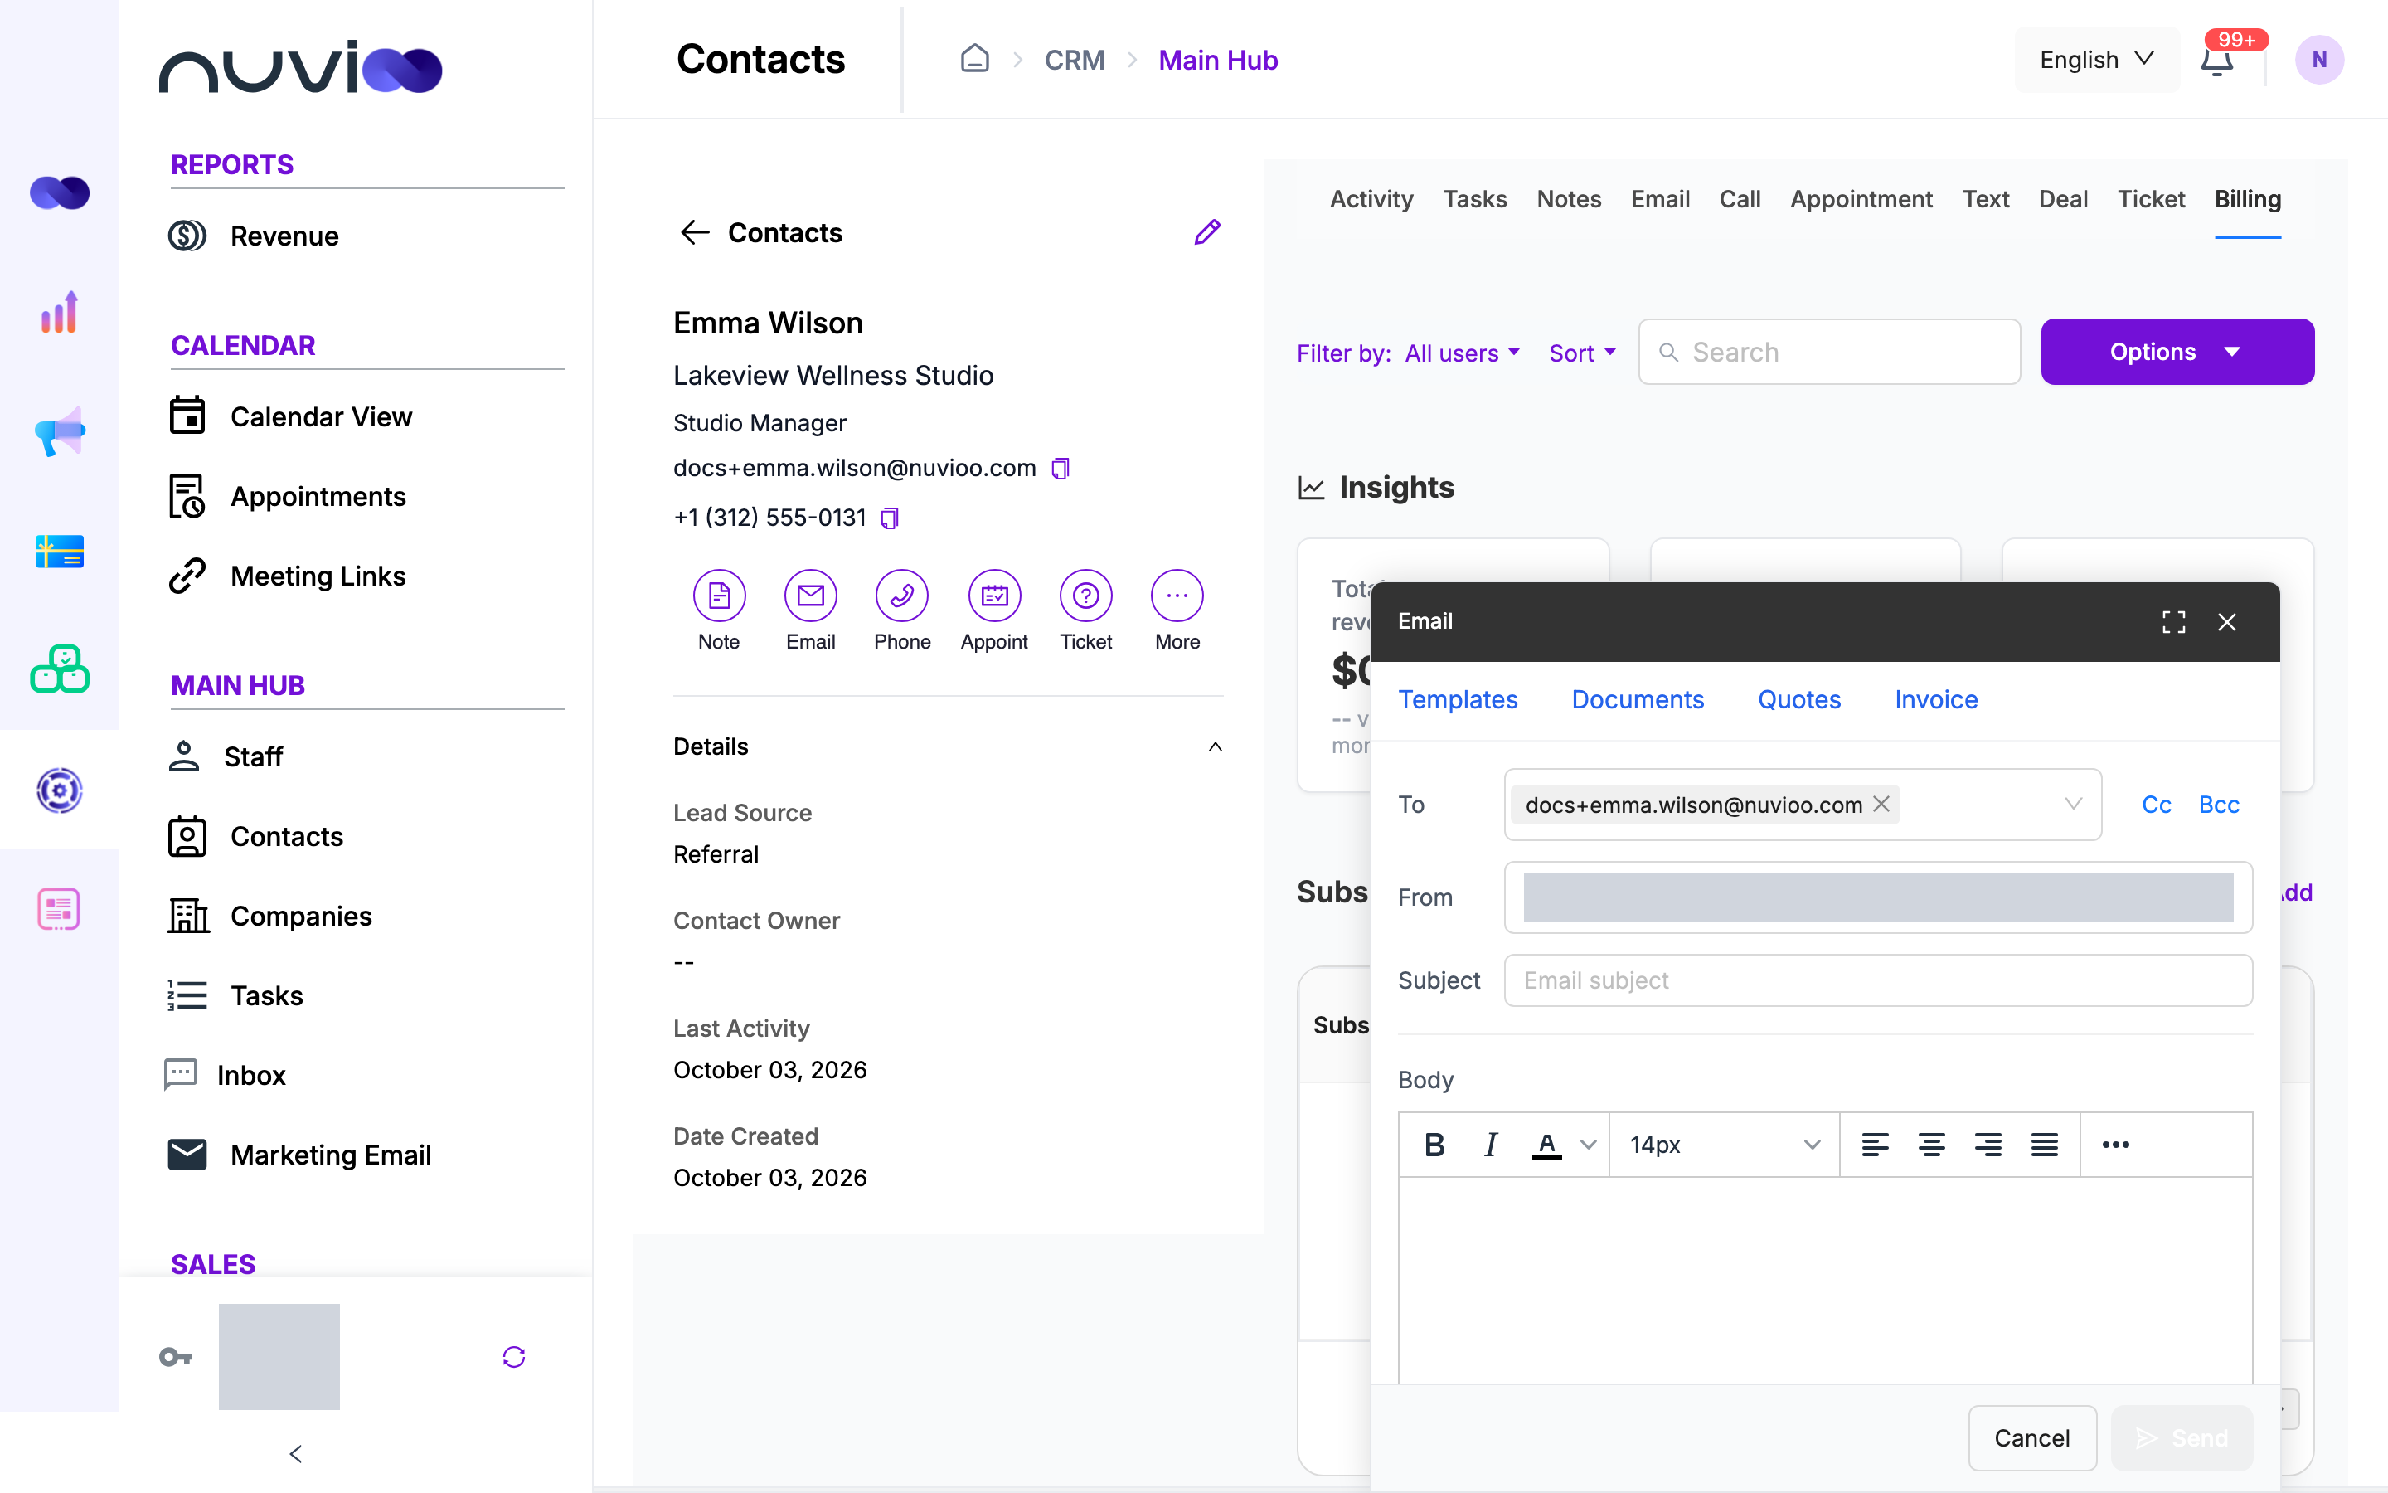Toggle bold formatting in email body
The height and width of the screenshot is (1493, 2388).
(1434, 1145)
